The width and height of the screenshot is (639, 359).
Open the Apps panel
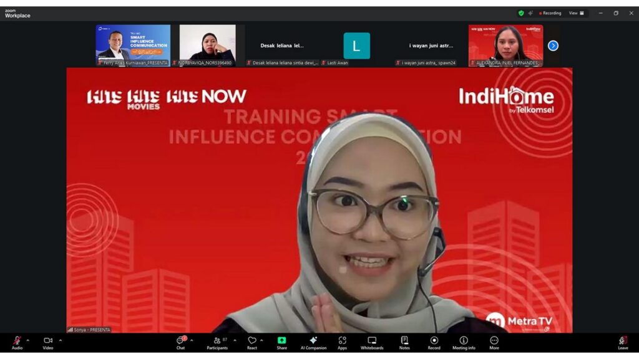343,343
